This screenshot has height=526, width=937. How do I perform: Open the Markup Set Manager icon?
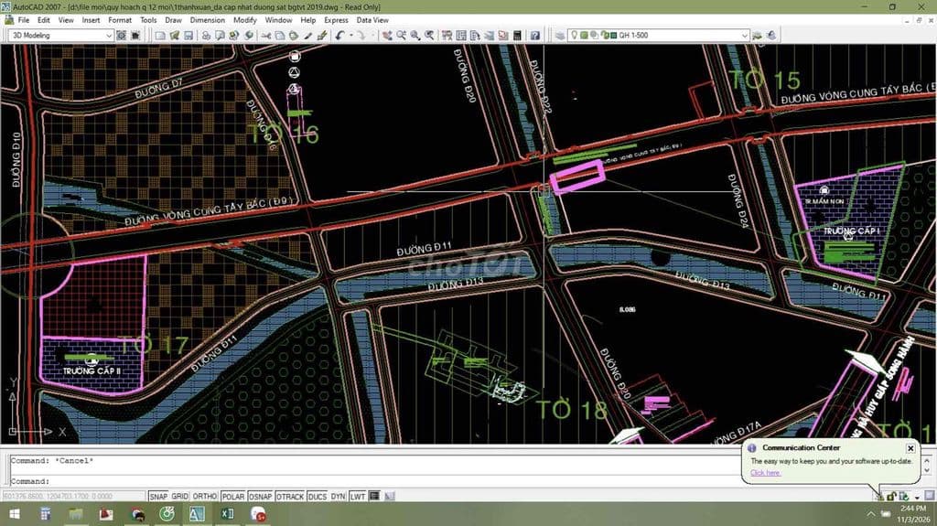click(x=503, y=36)
